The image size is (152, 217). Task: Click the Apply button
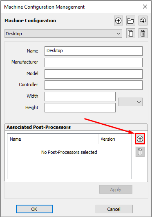click(x=116, y=190)
